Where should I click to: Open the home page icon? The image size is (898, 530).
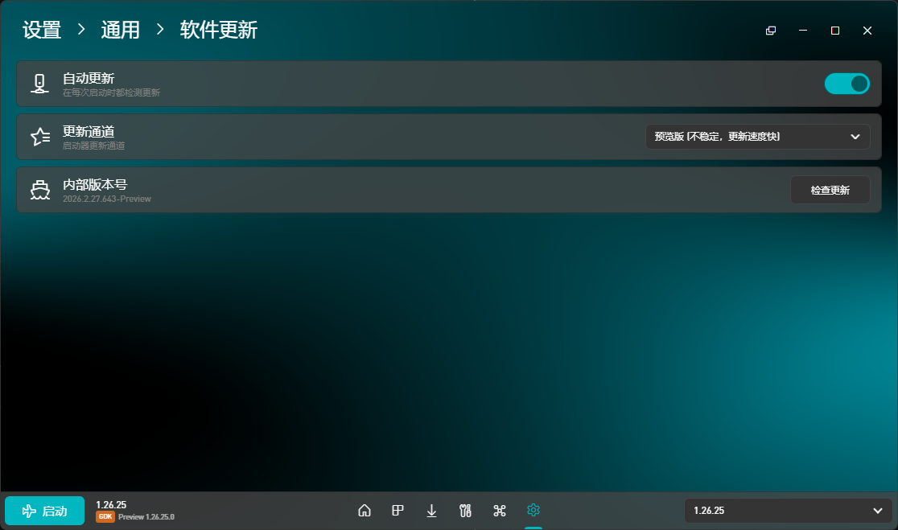[x=365, y=511]
